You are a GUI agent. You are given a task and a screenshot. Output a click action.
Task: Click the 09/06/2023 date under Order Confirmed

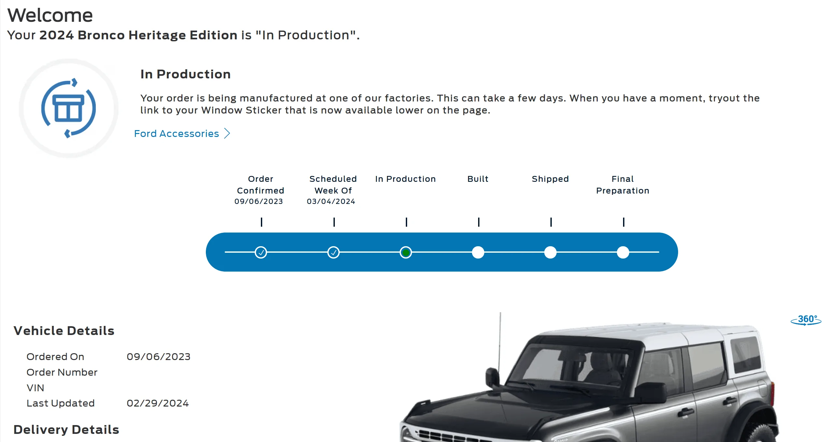(259, 202)
